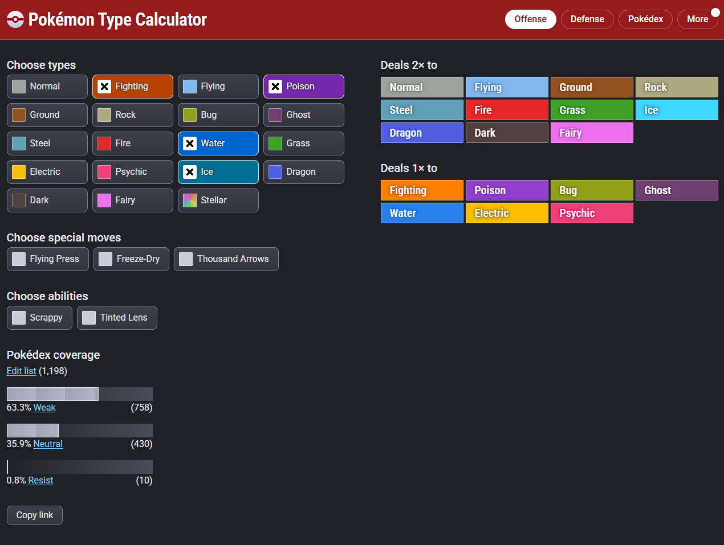724x545 pixels.
Task: Open the More menu
Action: 697,19
